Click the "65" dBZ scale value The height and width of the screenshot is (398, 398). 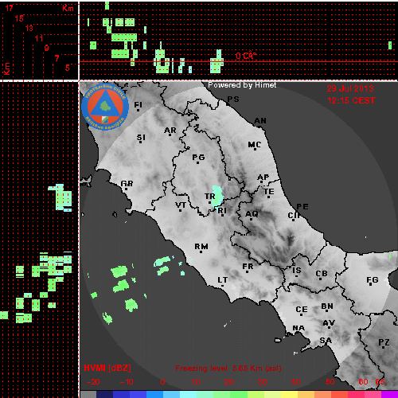tap(380, 382)
